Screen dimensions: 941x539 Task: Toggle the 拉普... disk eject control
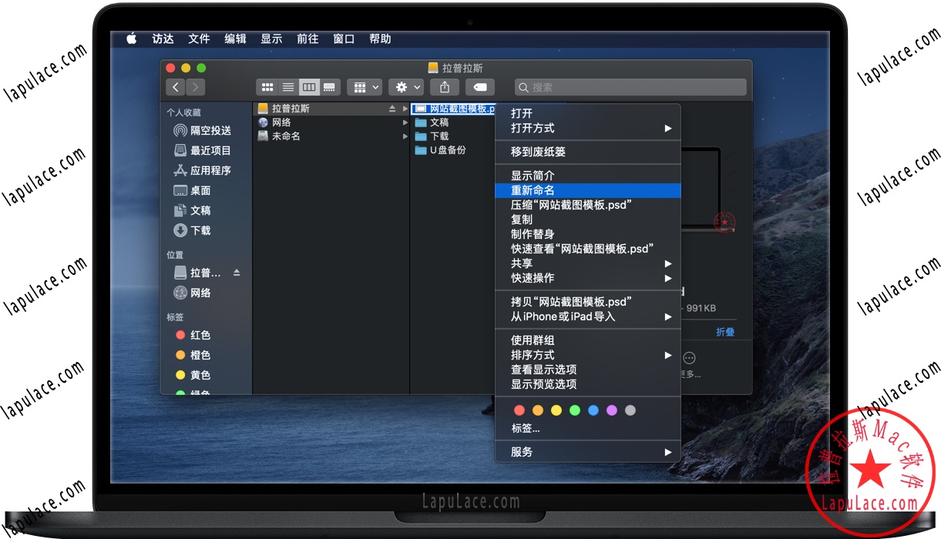[x=238, y=273]
